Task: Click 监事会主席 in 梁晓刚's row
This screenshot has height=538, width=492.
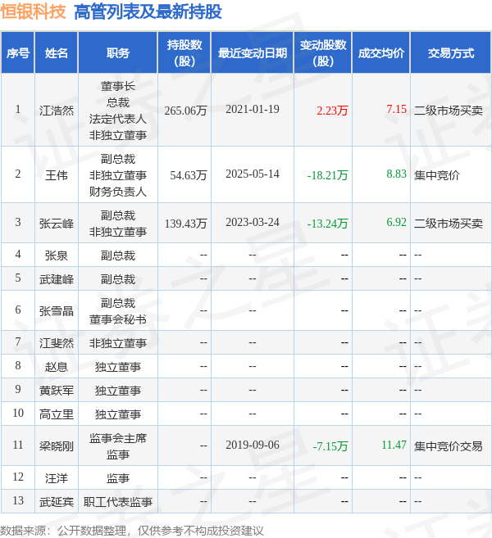Action: tap(118, 438)
